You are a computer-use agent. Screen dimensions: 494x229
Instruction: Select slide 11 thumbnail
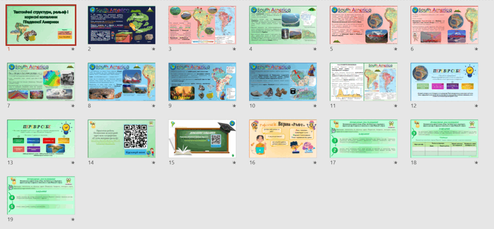364,82
